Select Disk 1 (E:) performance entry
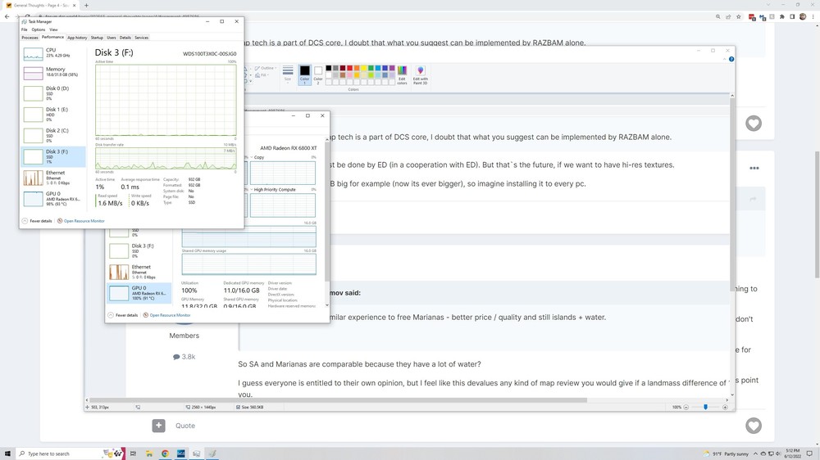 coord(53,114)
